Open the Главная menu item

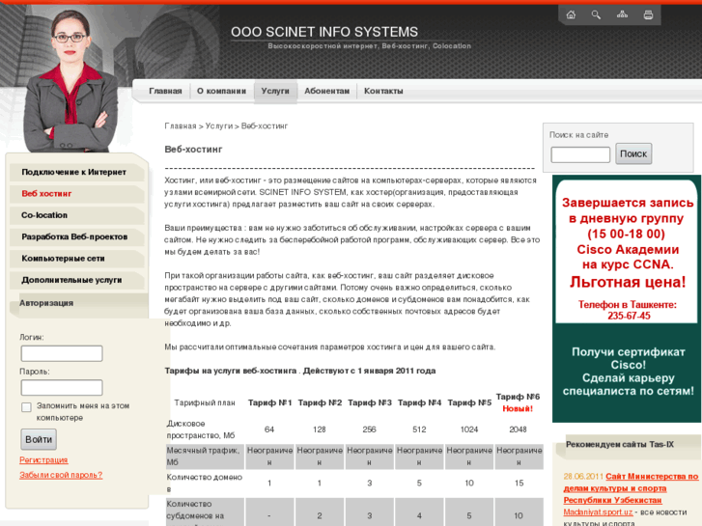pyautogui.click(x=165, y=91)
